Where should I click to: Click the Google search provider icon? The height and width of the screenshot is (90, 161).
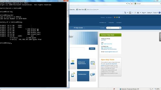coord(135,3)
